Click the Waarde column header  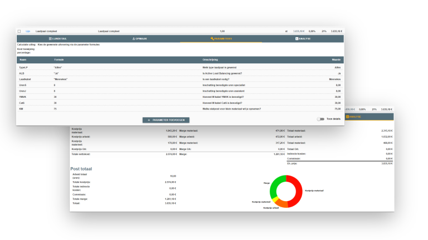(x=336, y=58)
